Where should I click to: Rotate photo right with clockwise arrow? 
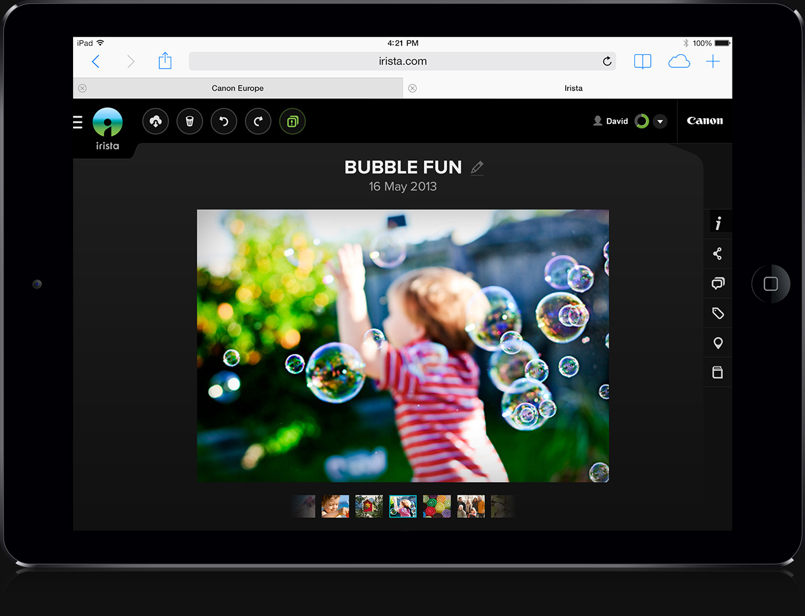[258, 121]
